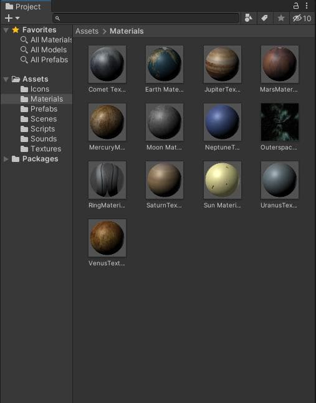Select the Neptune blue material thumbnail
The height and width of the screenshot is (403, 316).
[x=223, y=122]
